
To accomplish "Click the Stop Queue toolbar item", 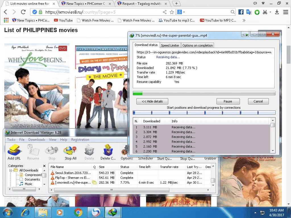I will point(188,158).
